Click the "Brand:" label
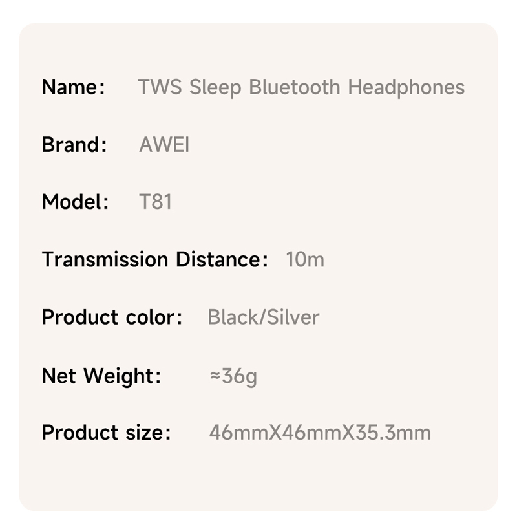Image resolution: width=517 pixels, height=516 pixels. [74, 145]
